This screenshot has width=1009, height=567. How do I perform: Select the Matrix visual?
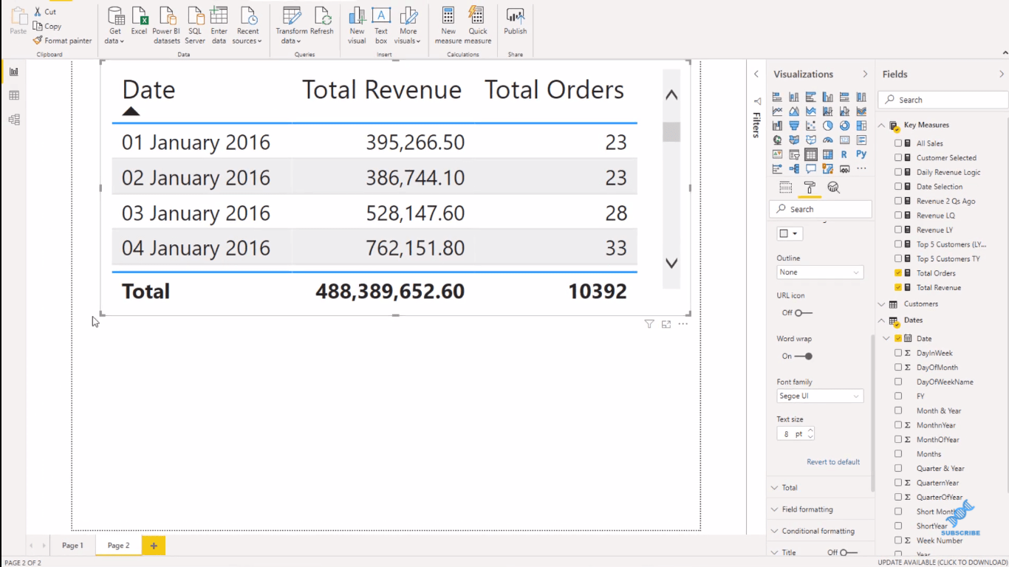tap(827, 154)
